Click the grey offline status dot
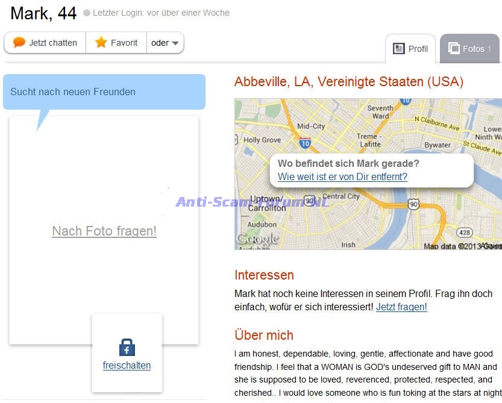 tap(87, 13)
